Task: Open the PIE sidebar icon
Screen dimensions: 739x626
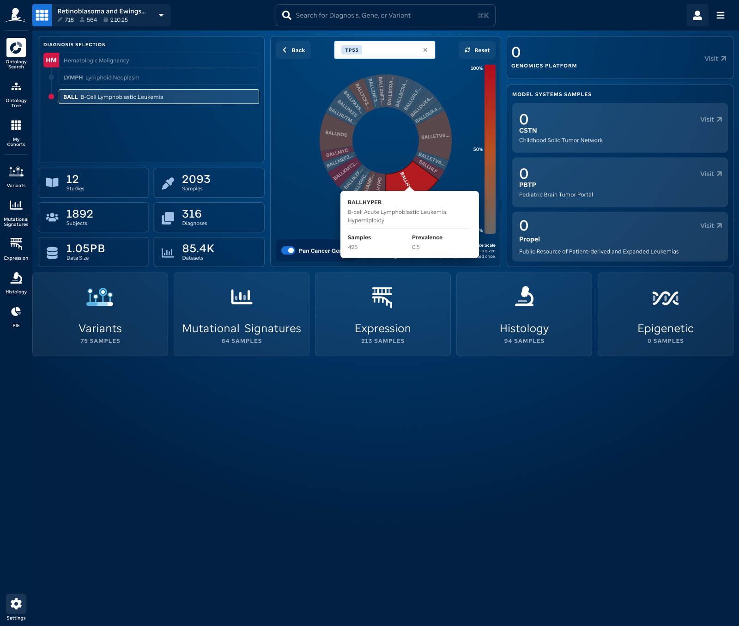Action: pos(16,317)
